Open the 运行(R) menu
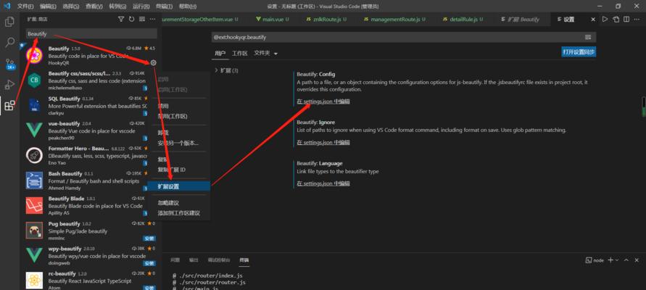646x290 pixels. tap(141, 7)
